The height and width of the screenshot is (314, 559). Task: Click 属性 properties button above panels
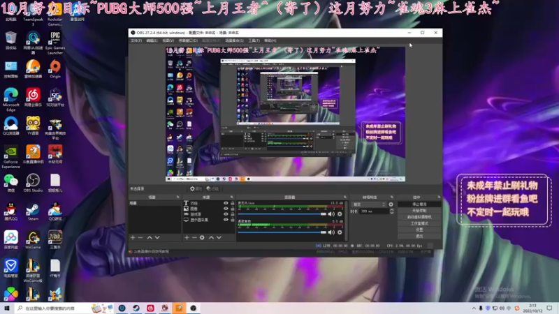[196, 188]
